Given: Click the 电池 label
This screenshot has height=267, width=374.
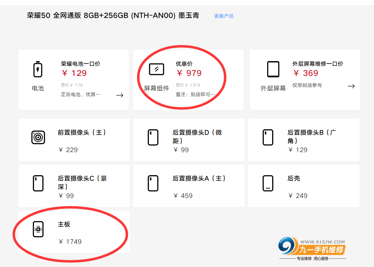Looking at the screenshot, I should coord(38,88).
